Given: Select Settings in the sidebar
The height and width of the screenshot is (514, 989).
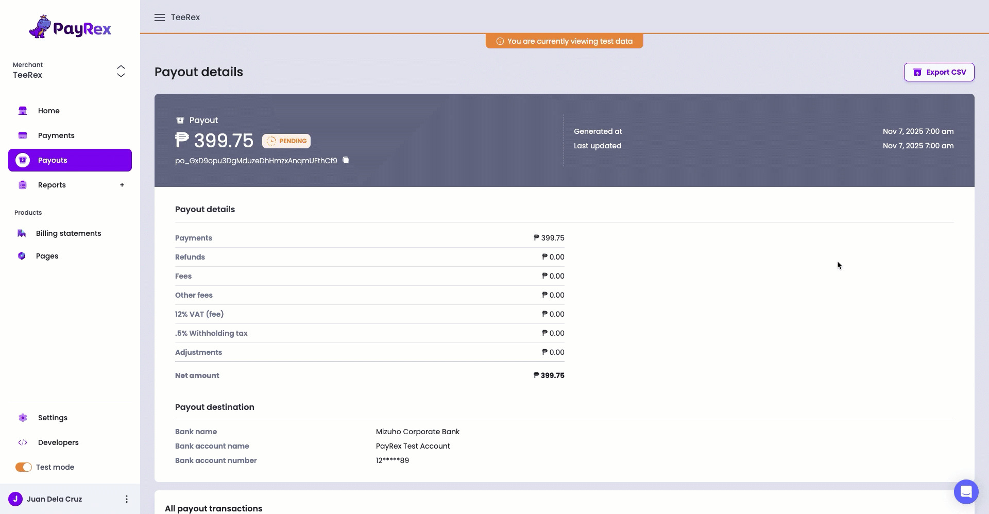Looking at the screenshot, I should pos(23,417).
